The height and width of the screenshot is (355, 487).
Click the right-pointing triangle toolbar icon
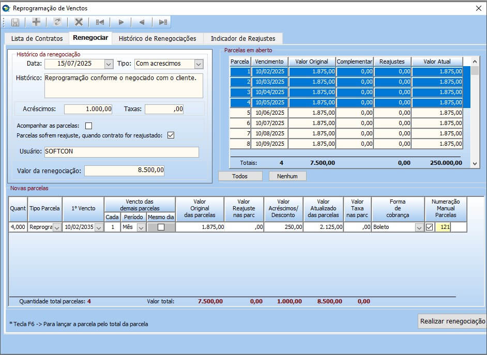point(121,22)
